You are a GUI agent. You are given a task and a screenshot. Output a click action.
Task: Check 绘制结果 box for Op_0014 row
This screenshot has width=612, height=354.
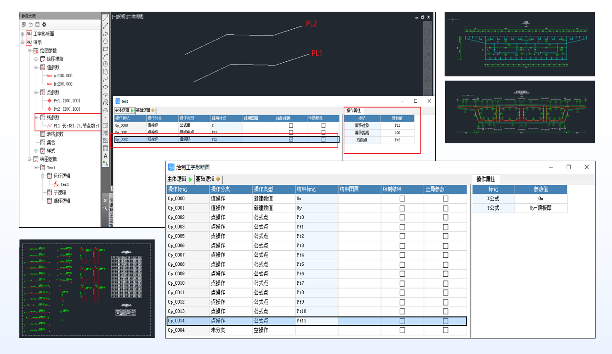point(402,321)
